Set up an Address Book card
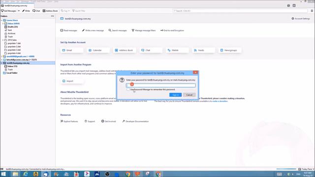 125,50
